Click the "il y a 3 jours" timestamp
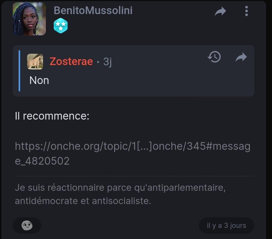The height and width of the screenshot is (239, 272). tap(226, 225)
